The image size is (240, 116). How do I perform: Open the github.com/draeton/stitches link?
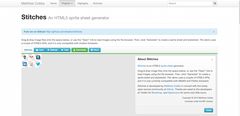pyautogui.click(x=64, y=32)
